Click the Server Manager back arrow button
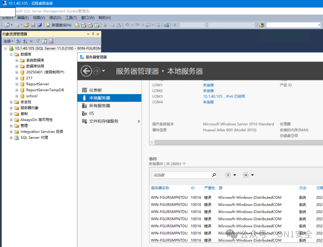Screen dimensions: 323x247 coord(87,71)
